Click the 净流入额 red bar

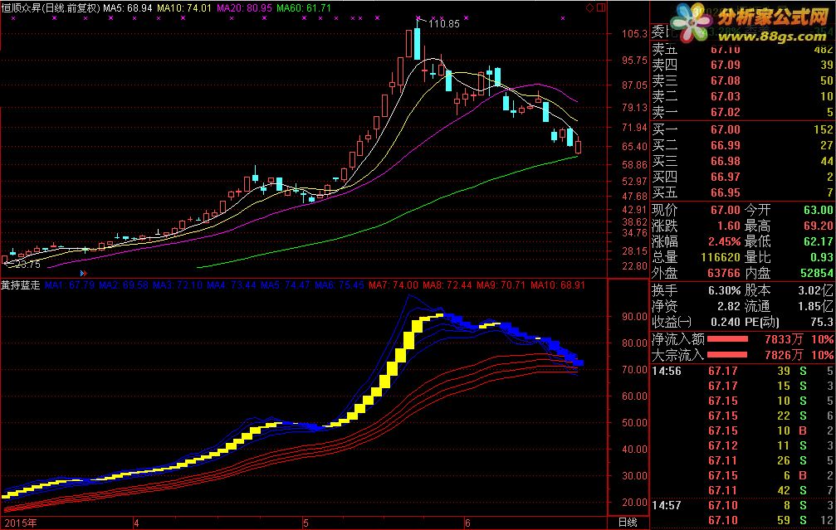click(x=727, y=339)
